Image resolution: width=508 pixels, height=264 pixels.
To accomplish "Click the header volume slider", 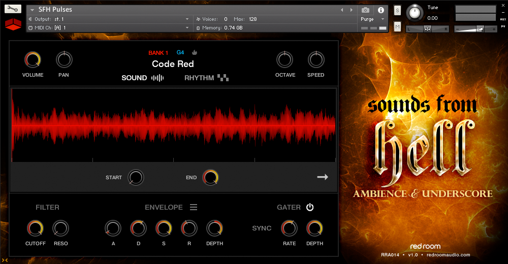I will pos(475,29).
